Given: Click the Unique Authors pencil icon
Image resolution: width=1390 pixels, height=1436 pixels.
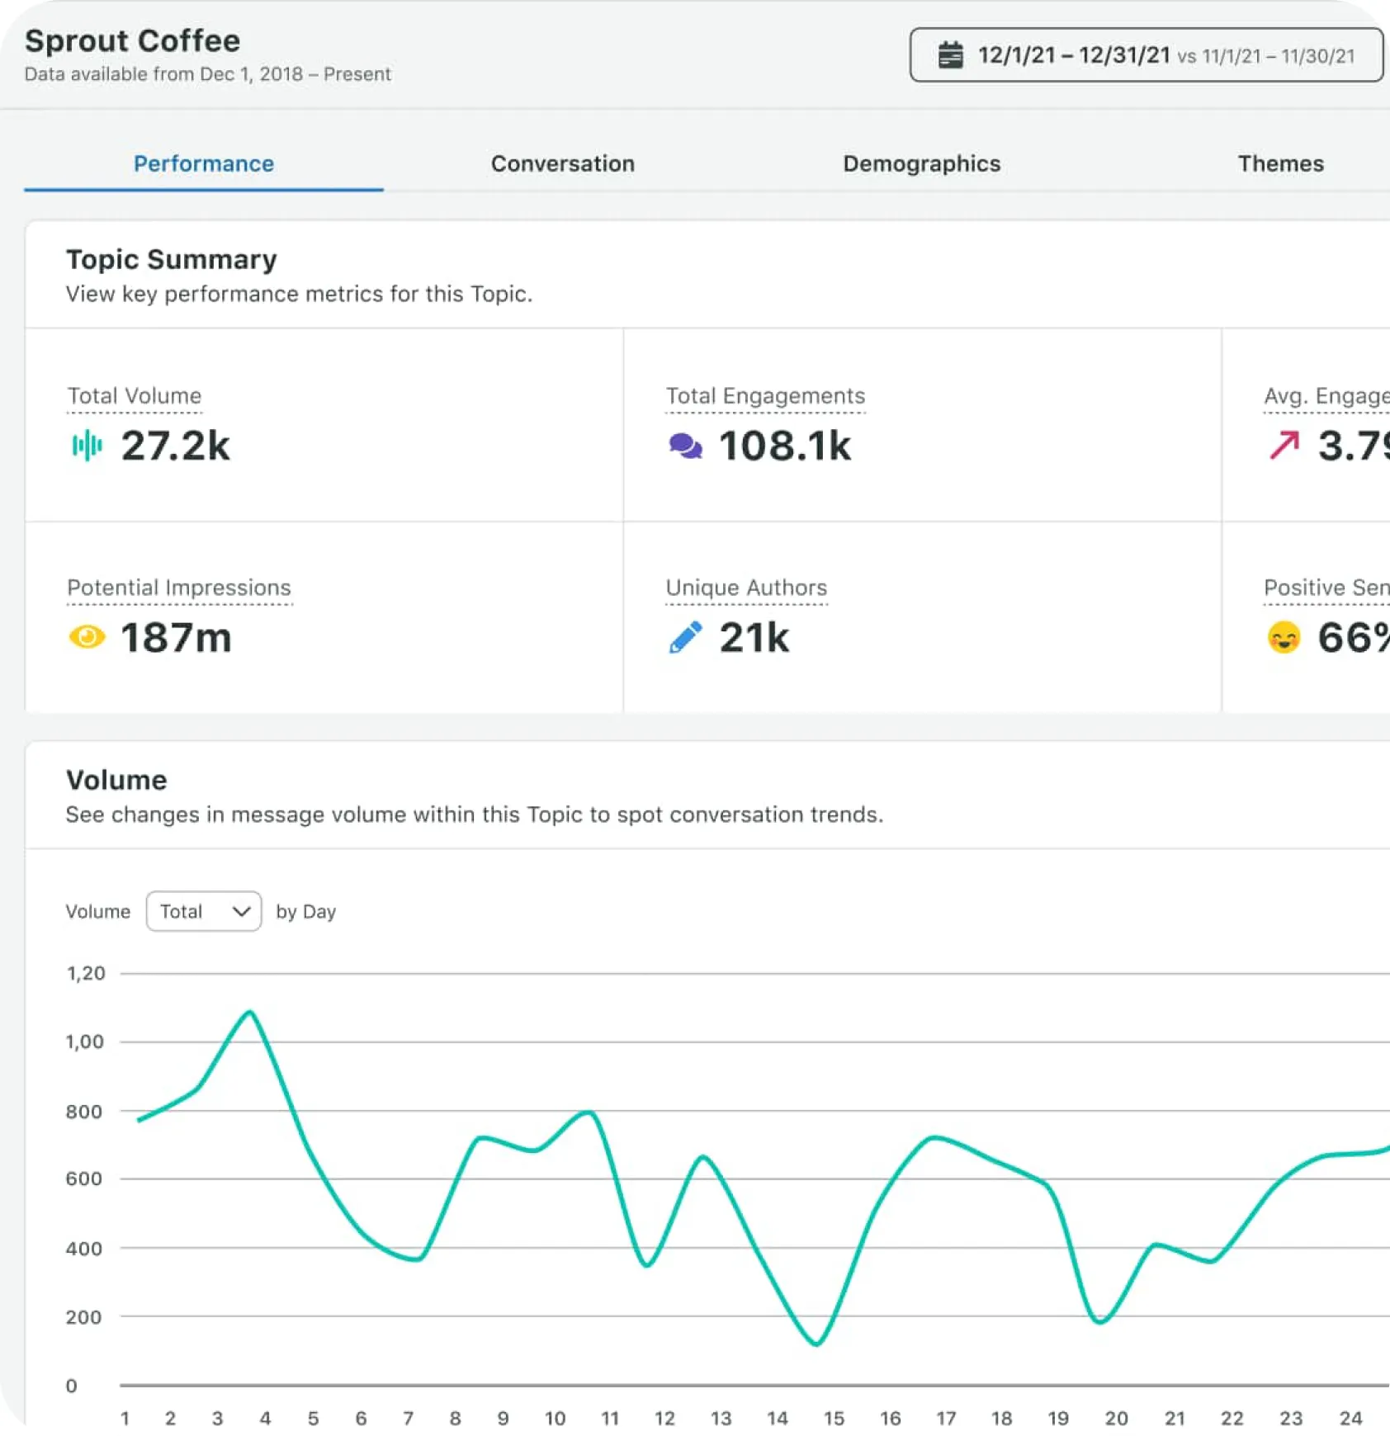Looking at the screenshot, I should click(685, 637).
